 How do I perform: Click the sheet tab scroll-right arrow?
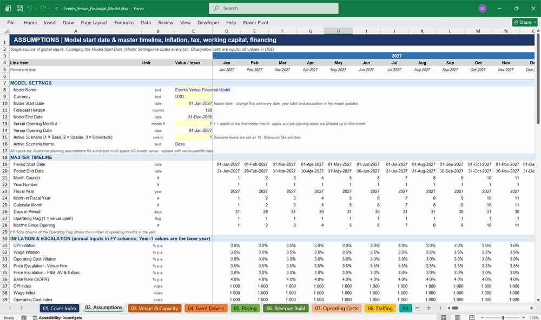[22, 308]
